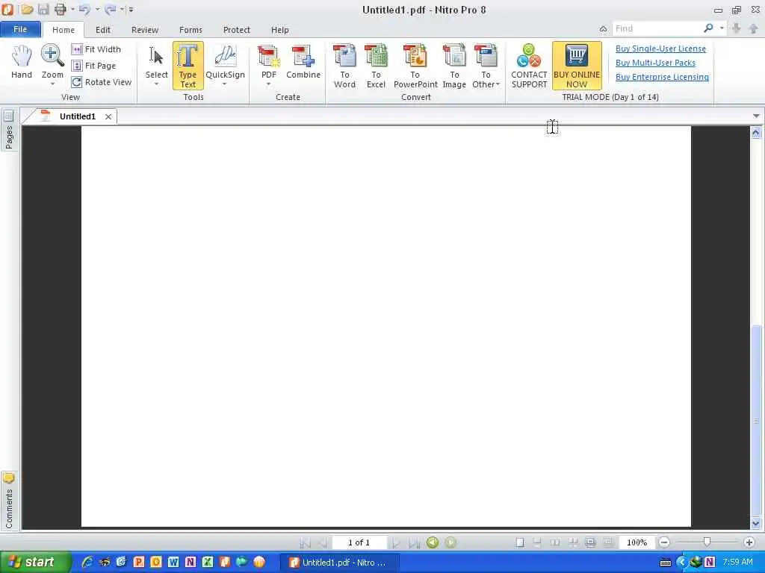
Task: Collapse the ribbon with the caret icon
Action: click(603, 29)
